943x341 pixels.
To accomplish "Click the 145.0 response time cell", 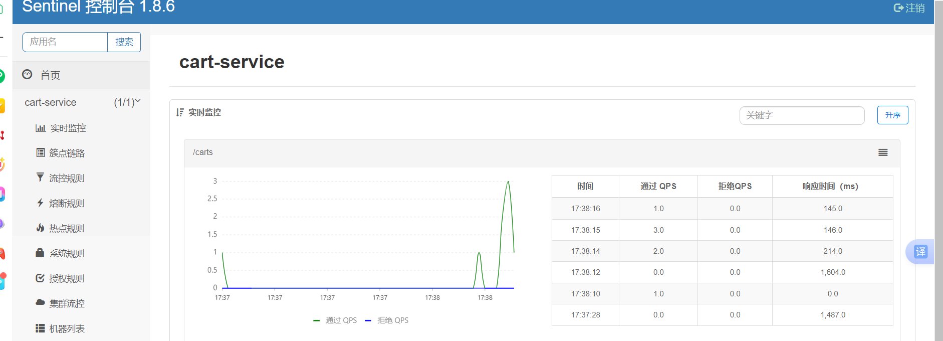I will [x=832, y=209].
